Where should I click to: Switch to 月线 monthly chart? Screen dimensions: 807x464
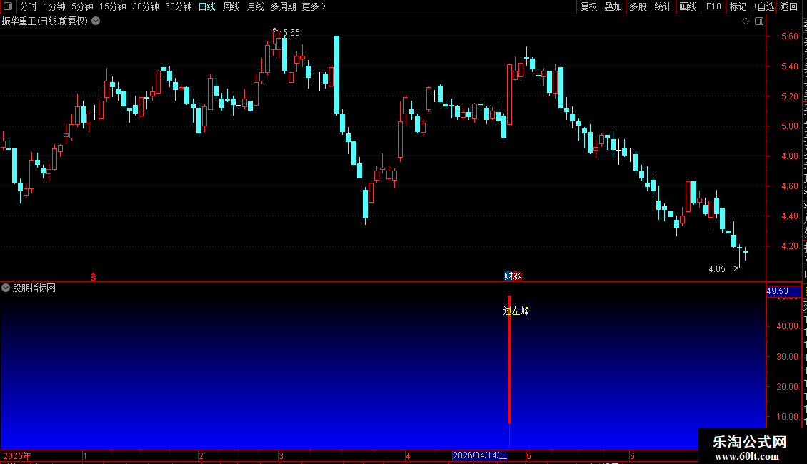(x=255, y=6)
